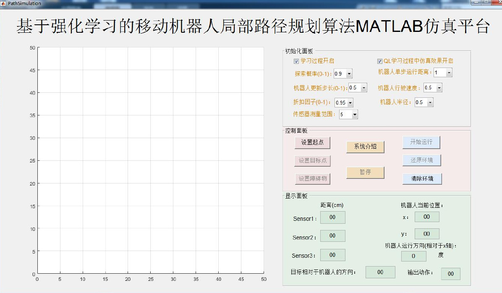502x293 pixels.
Task: Enable the 学习过程开启 checkbox
Action: pyautogui.click(x=296, y=61)
